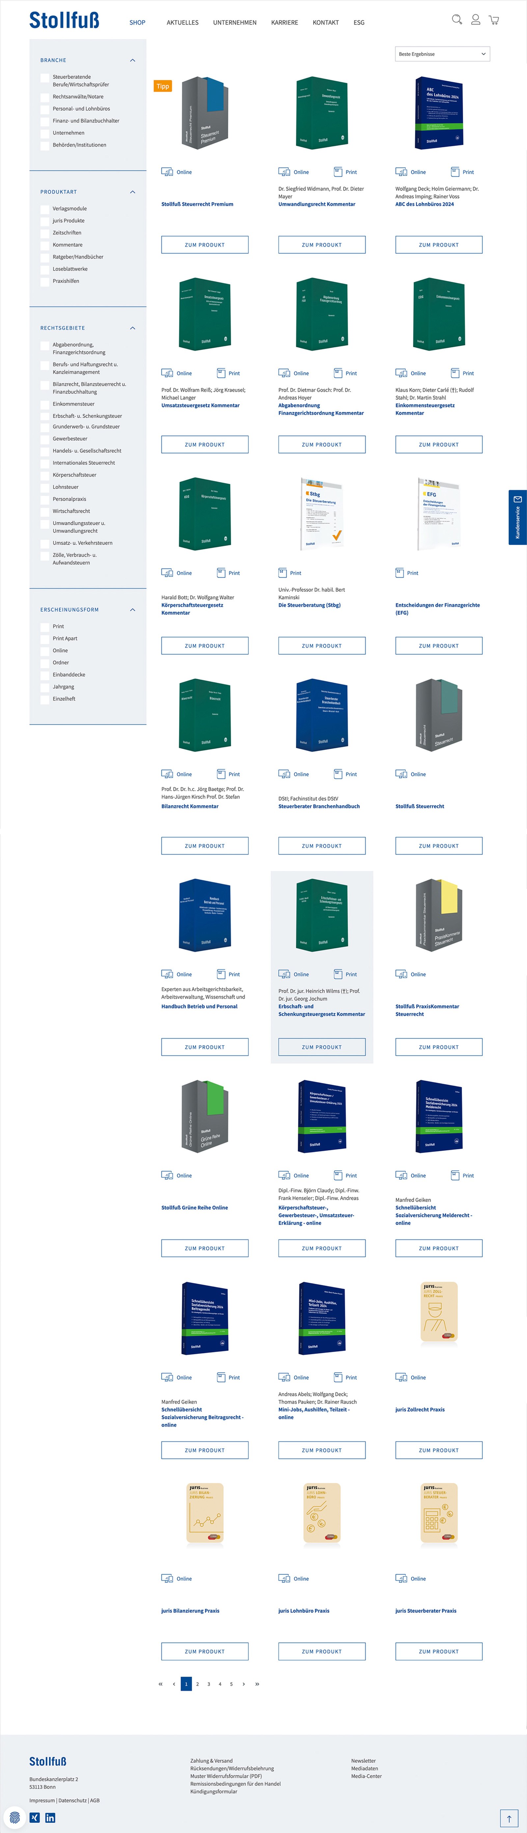The width and height of the screenshot is (527, 1833).
Task: Open the Kundenservice envelope side tab
Action: (517, 517)
